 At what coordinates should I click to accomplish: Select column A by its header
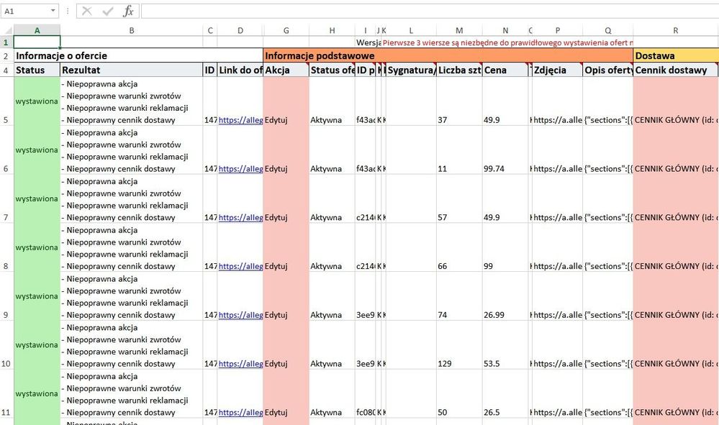point(37,31)
